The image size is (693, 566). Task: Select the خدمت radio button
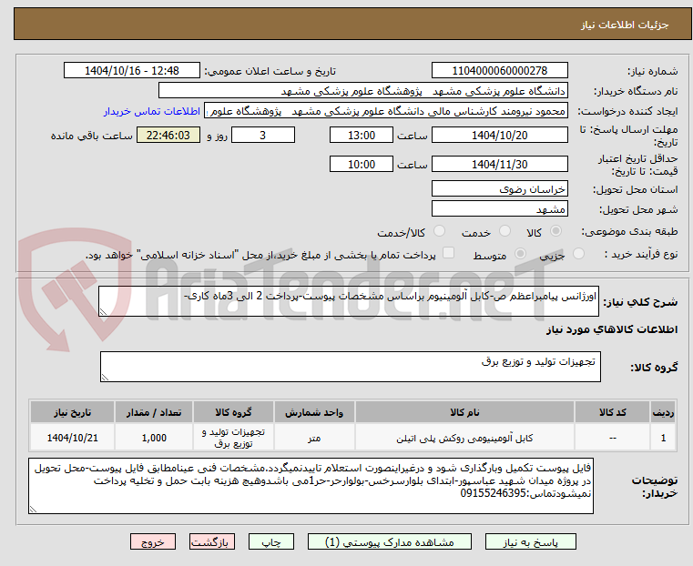tap(504, 231)
